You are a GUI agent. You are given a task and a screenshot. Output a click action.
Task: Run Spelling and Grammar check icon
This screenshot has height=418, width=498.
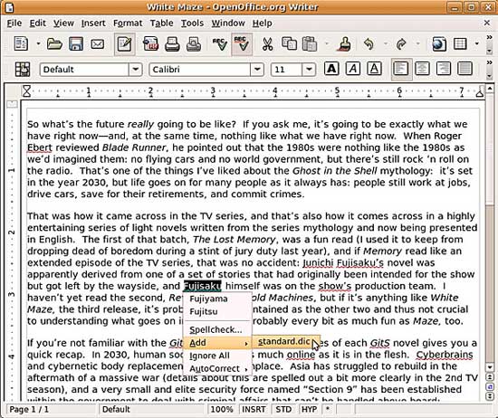click(x=219, y=43)
